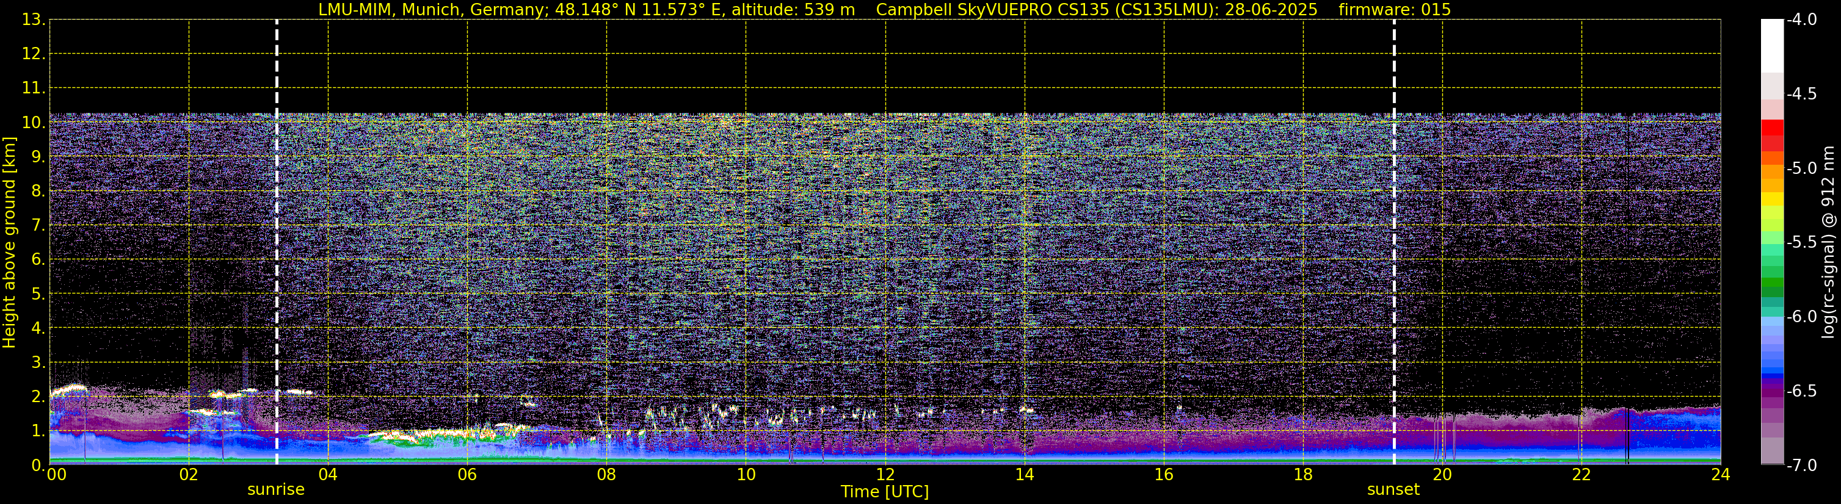Screen dimensions: 1841x504
Task: Click the 'sunset' label below the time axis
Action: 1393,490
